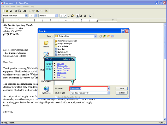
Task: Click the Up One Level folder icon
Action: coord(104,36)
